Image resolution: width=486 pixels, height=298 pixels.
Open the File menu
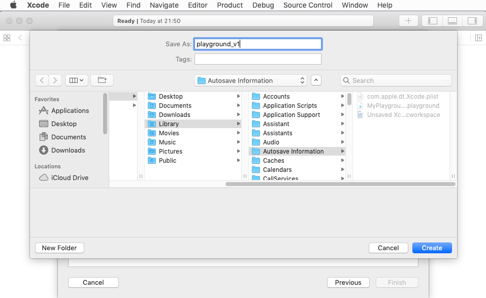(x=64, y=5)
